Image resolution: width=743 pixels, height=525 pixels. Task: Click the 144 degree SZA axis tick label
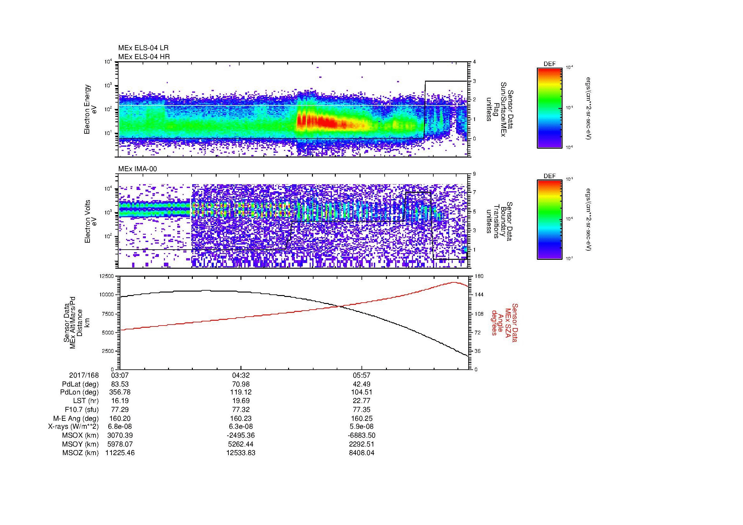(x=479, y=295)
